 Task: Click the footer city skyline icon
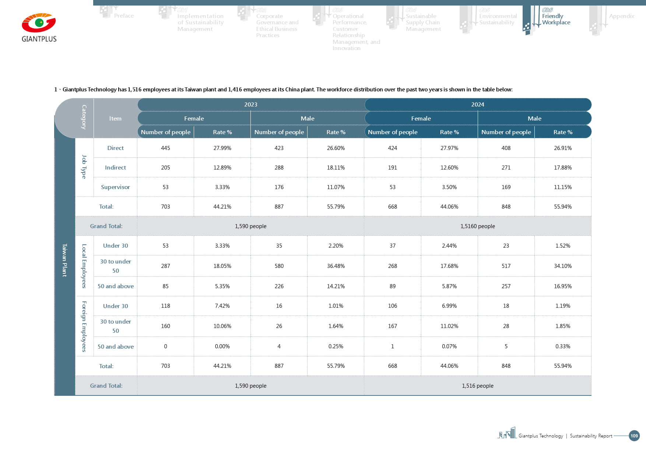coord(507,433)
